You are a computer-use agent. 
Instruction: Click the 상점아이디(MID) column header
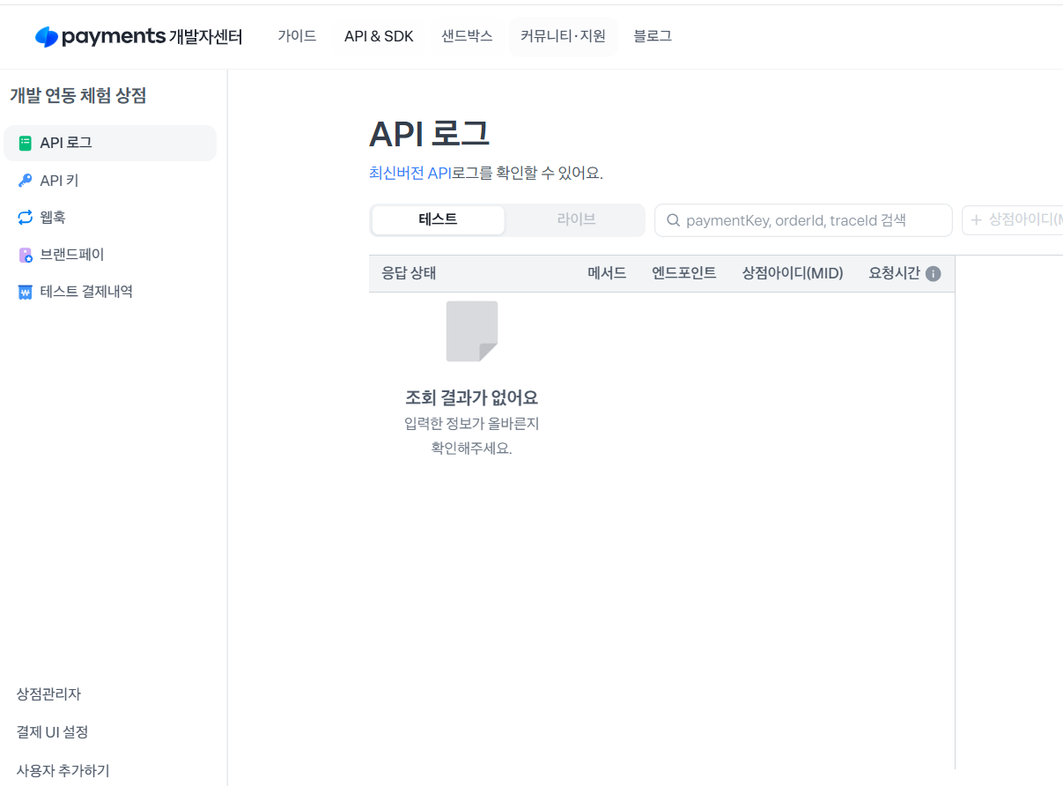coord(793,273)
